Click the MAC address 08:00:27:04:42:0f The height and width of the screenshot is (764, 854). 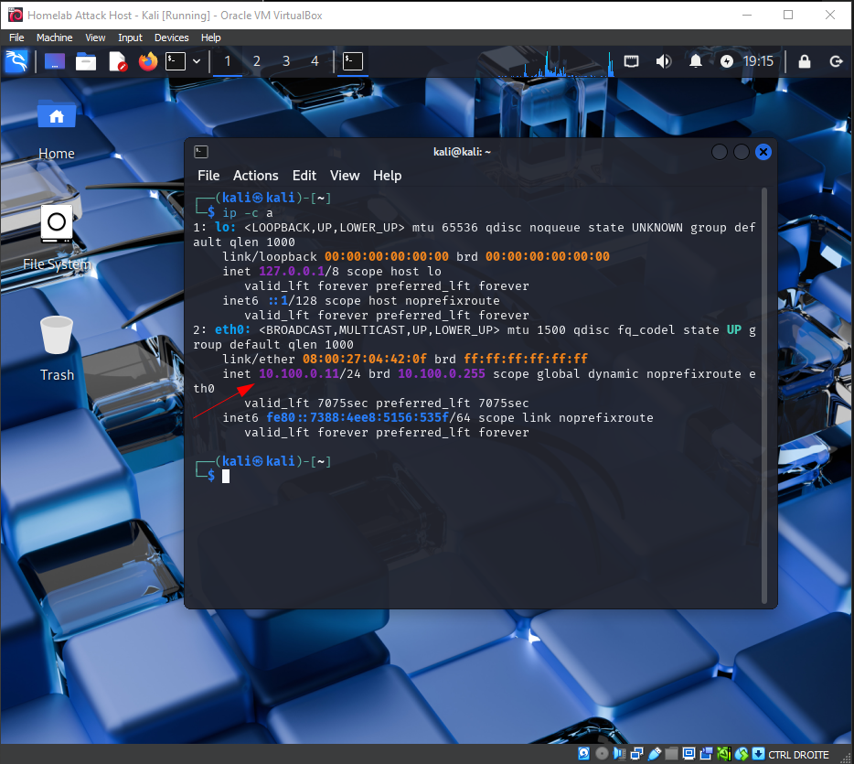tap(364, 359)
